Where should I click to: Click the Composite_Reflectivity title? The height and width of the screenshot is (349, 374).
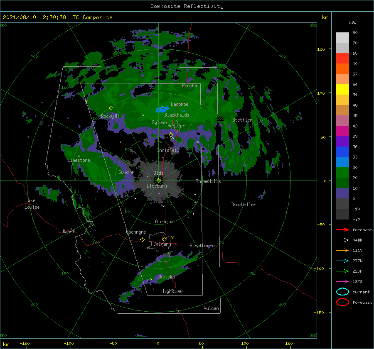[x=187, y=6]
